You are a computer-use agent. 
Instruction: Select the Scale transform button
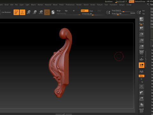(x=34, y=12)
